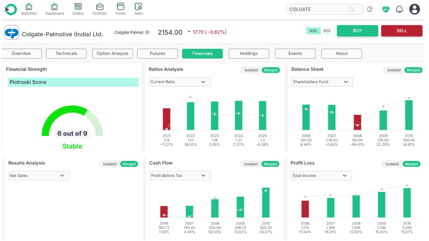This screenshot has width=429, height=241.
Task: Click the 56.53% Cash Flow change
Action: pyautogui.click(x=215, y=232)
